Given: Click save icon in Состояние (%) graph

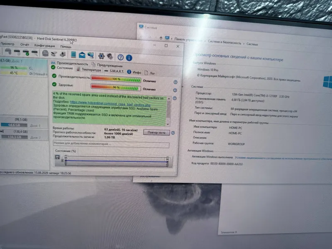Looking at the screenshot, I should [x=57, y=157].
